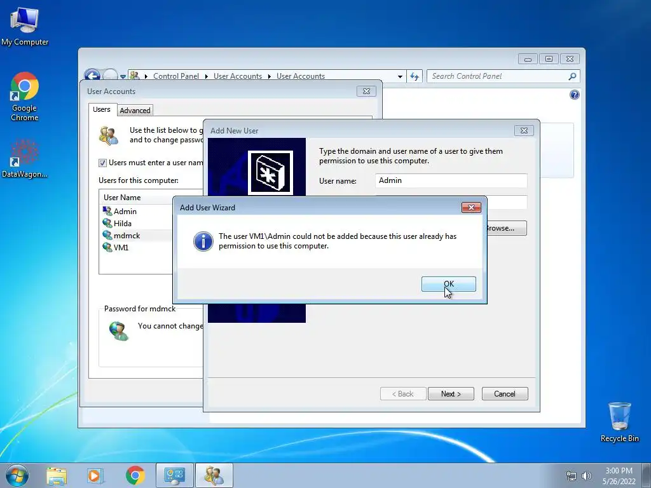
Task: Click the taskbar clock showing 3:00 PM
Action: pyautogui.click(x=619, y=476)
